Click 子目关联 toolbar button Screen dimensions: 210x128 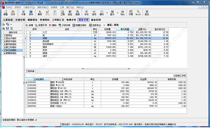(x=64, y=25)
